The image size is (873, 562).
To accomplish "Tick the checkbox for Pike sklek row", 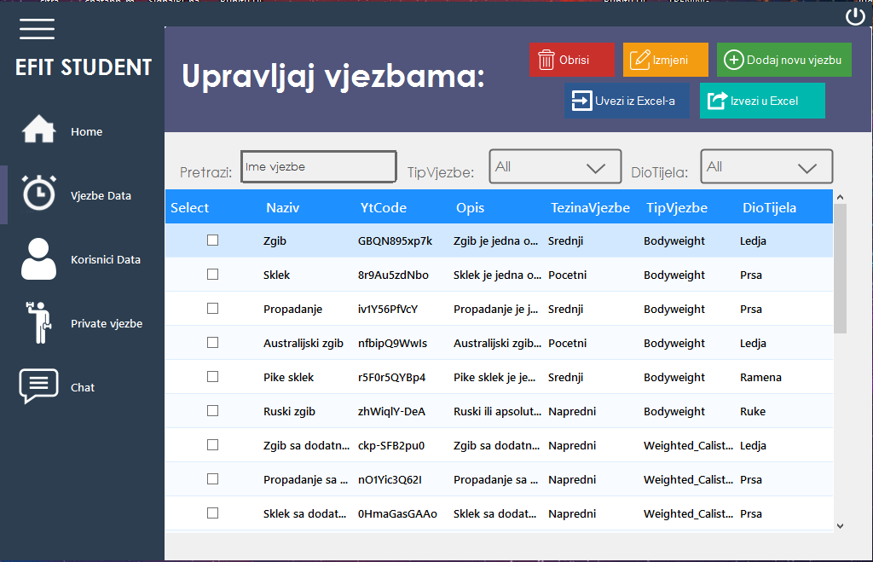I will click(x=212, y=377).
